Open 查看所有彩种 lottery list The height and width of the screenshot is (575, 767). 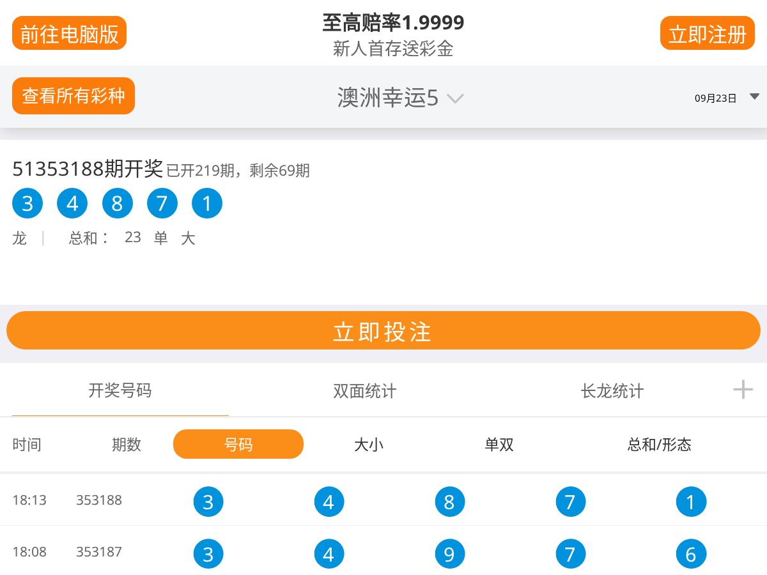coord(74,96)
